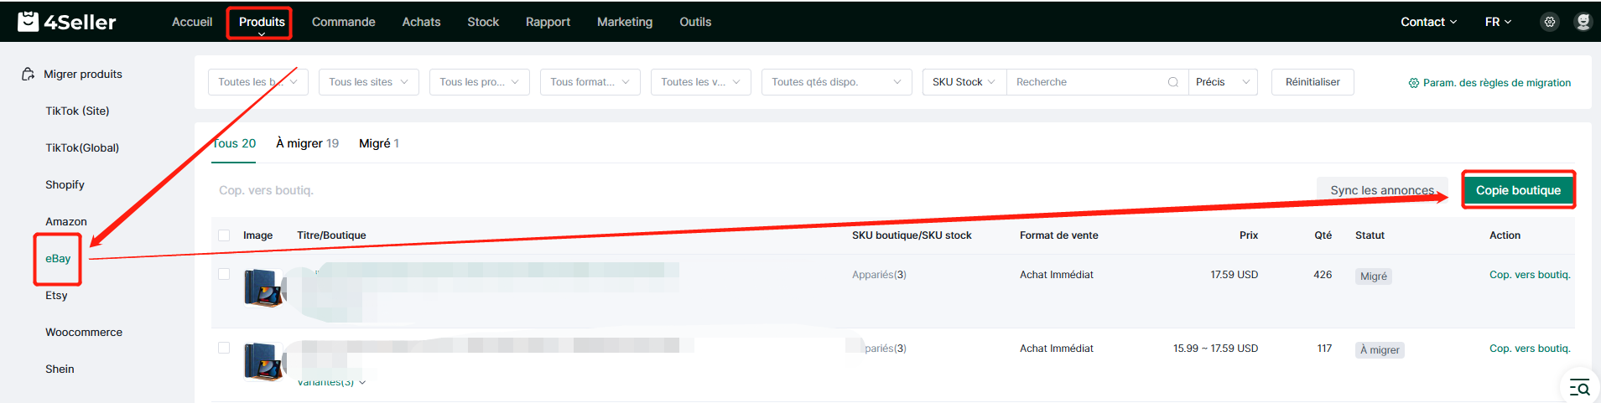Tick the checkbox for the 17.59 USD row

click(x=224, y=274)
